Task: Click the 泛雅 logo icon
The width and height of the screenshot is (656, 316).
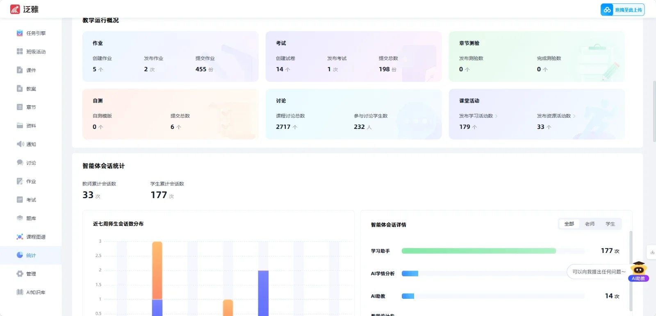Action: coord(15,9)
